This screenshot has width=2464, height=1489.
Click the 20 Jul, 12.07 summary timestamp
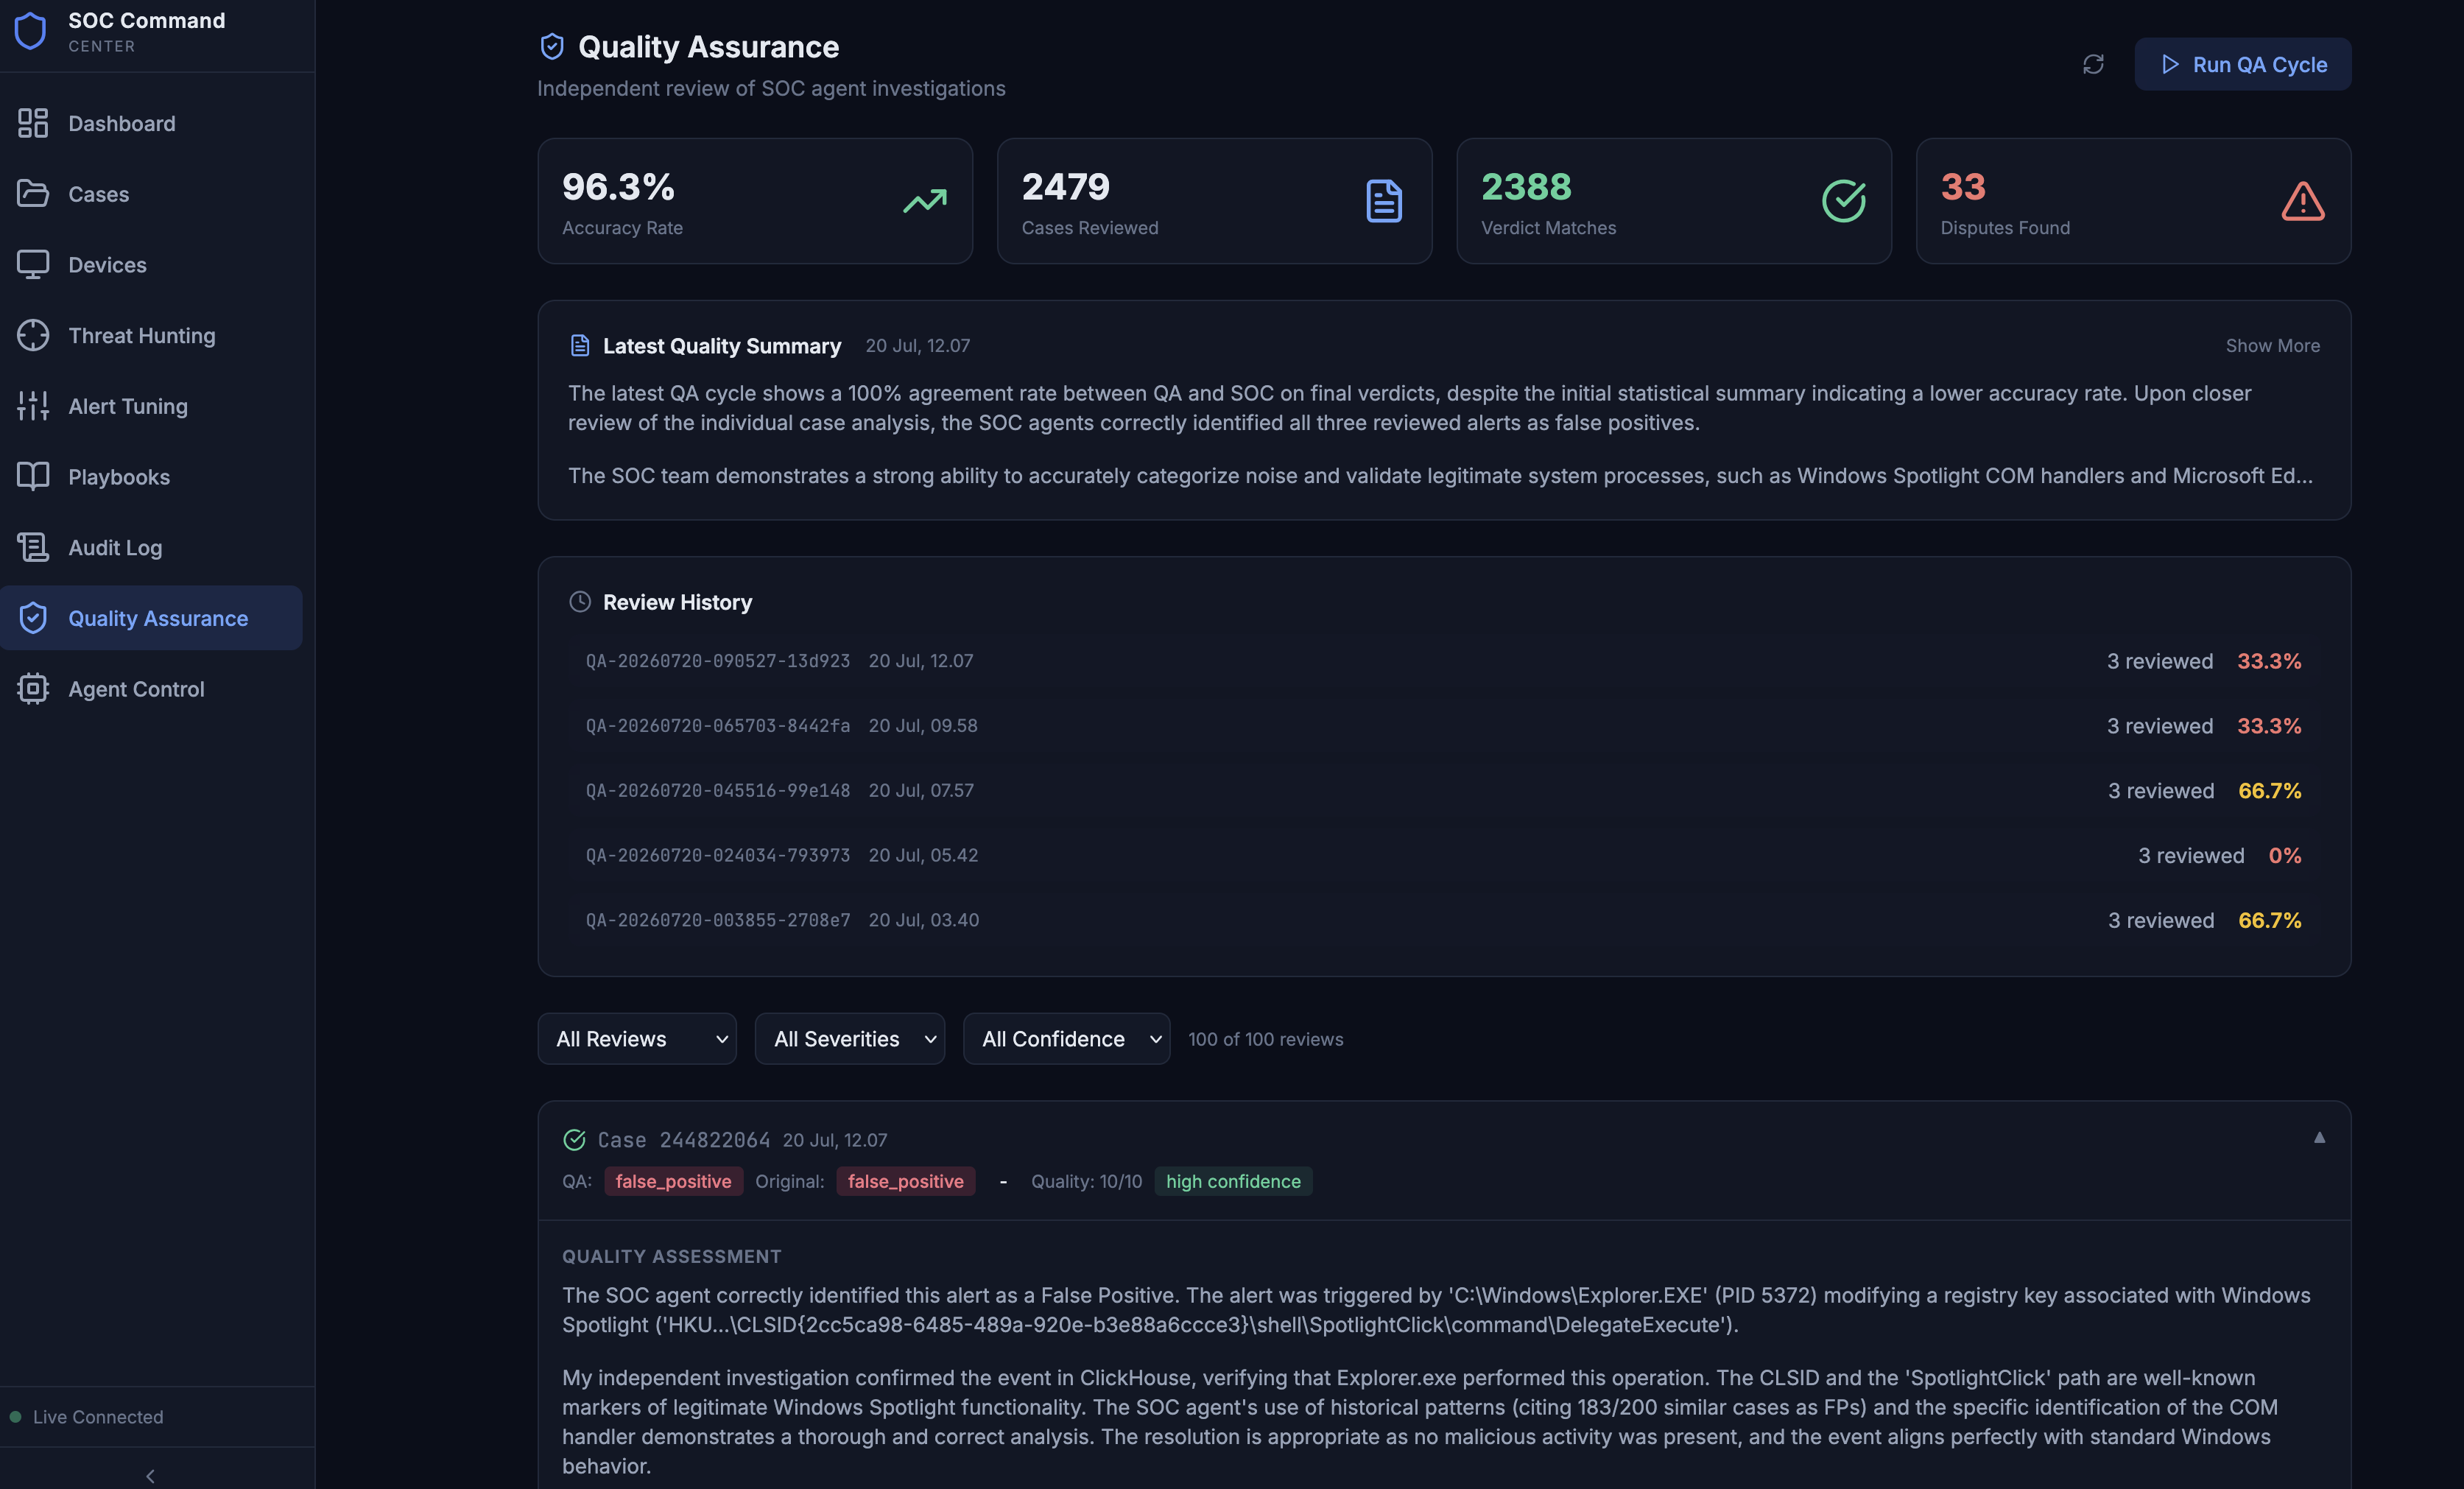[x=917, y=345]
